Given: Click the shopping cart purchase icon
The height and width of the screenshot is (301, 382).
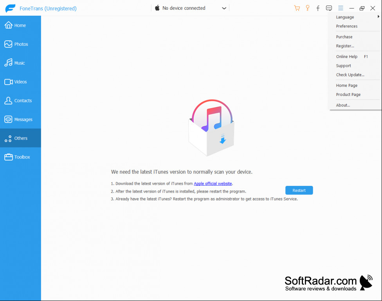Looking at the screenshot, I should pos(297,8).
